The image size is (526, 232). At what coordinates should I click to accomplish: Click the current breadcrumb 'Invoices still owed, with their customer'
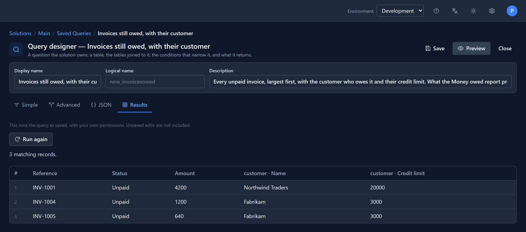tap(145, 33)
